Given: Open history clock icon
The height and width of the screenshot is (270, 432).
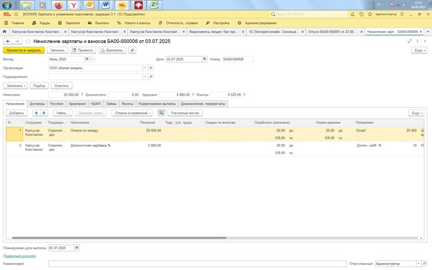Looking at the screenshot, I should pyautogui.click(x=361, y=14).
